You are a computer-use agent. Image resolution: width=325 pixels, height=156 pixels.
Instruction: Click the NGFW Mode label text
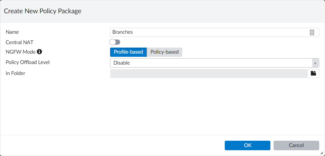click(x=21, y=52)
